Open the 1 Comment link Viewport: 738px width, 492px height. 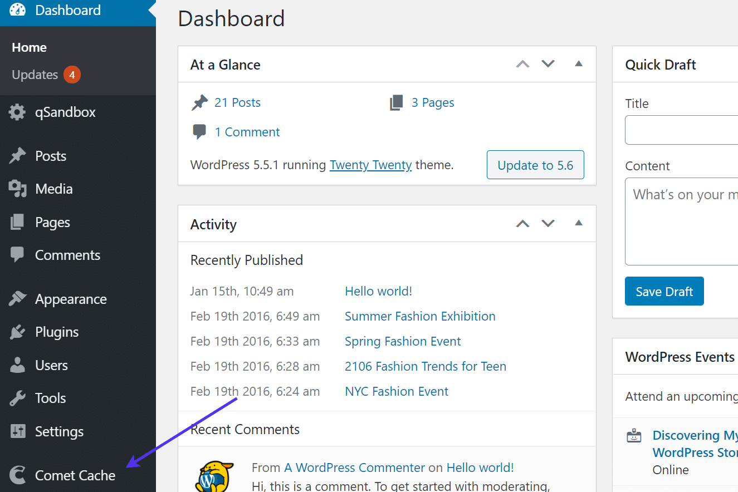pyautogui.click(x=247, y=132)
